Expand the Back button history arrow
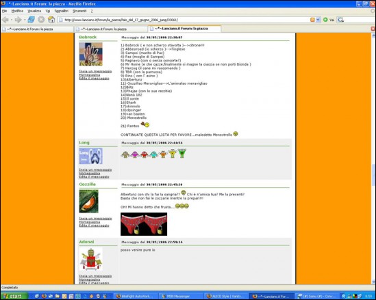Viewport: 376px width, 300px height. coord(11,20)
